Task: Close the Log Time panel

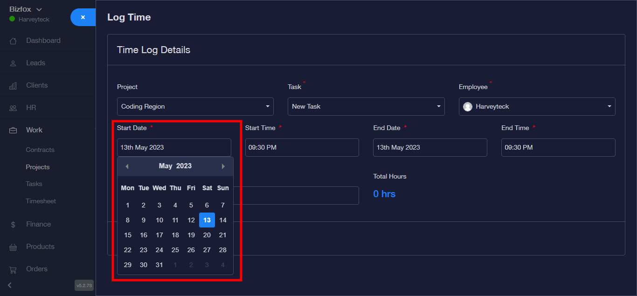Action: click(83, 17)
